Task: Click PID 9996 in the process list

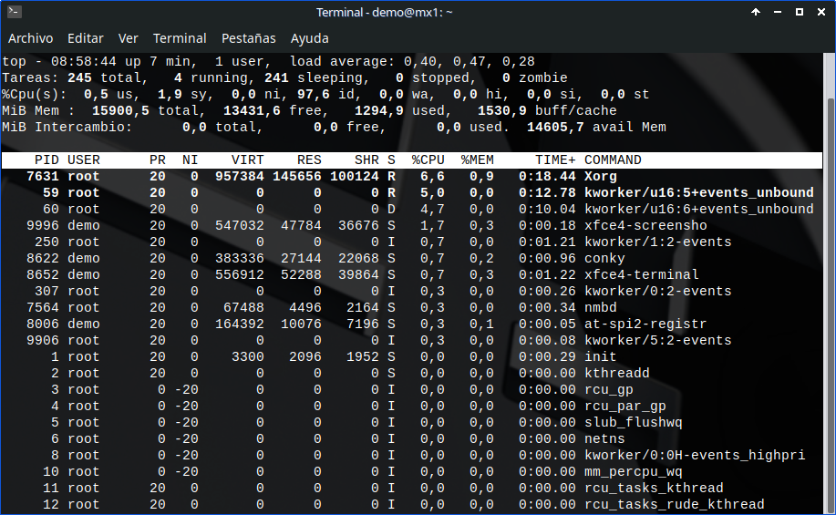Action: coord(43,225)
